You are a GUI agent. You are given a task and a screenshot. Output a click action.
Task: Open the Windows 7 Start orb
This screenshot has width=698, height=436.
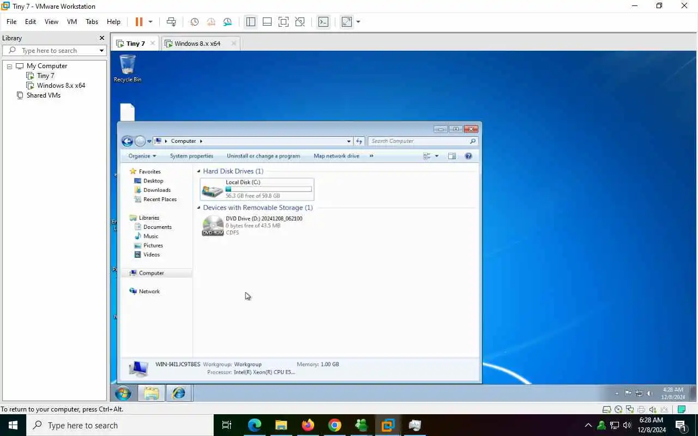pyautogui.click(x=123, y=393)
